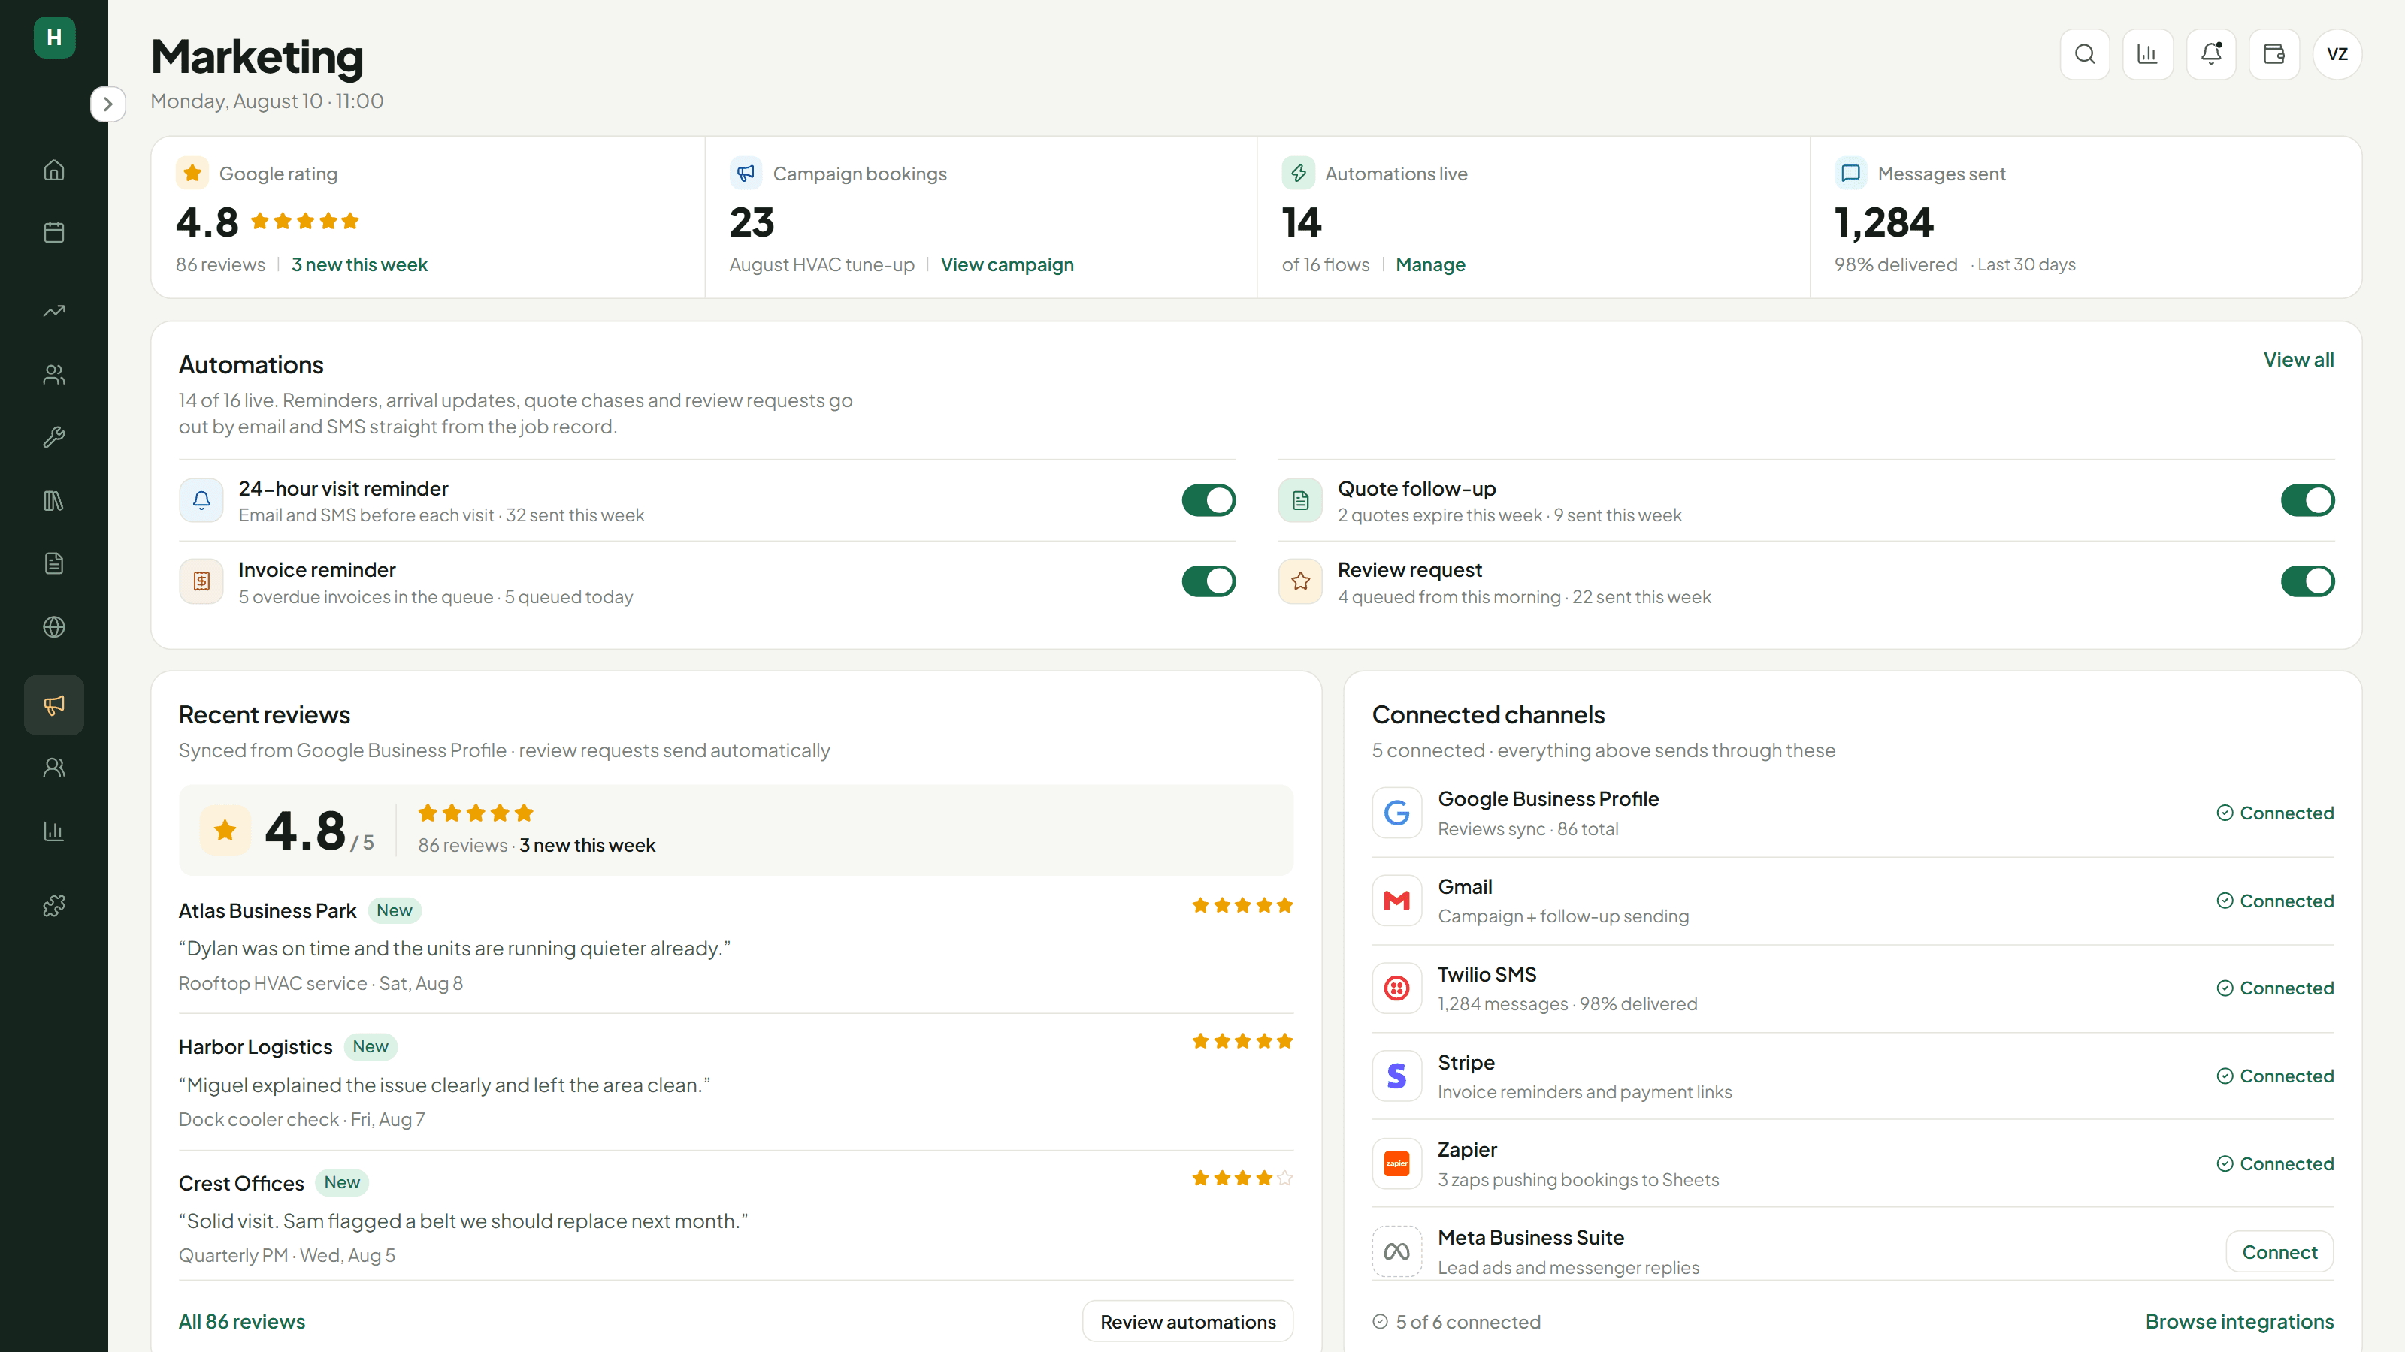This screenshot has height=1352, width=2405.
Task: Click the green H logo
Action: click(x=54, y=38)
